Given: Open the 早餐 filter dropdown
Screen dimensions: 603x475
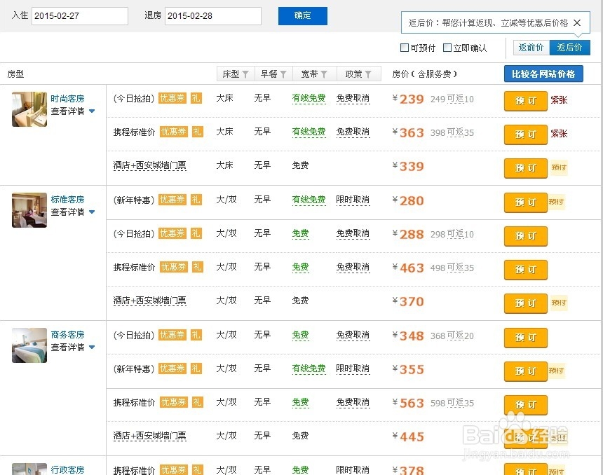Looking at the screenshot, I should [273, 74].
